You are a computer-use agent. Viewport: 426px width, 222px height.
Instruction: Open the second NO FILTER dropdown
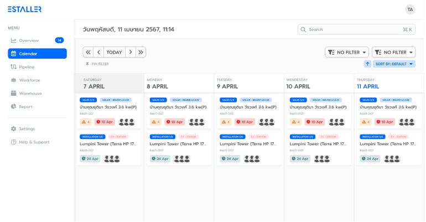coord(393,52)
